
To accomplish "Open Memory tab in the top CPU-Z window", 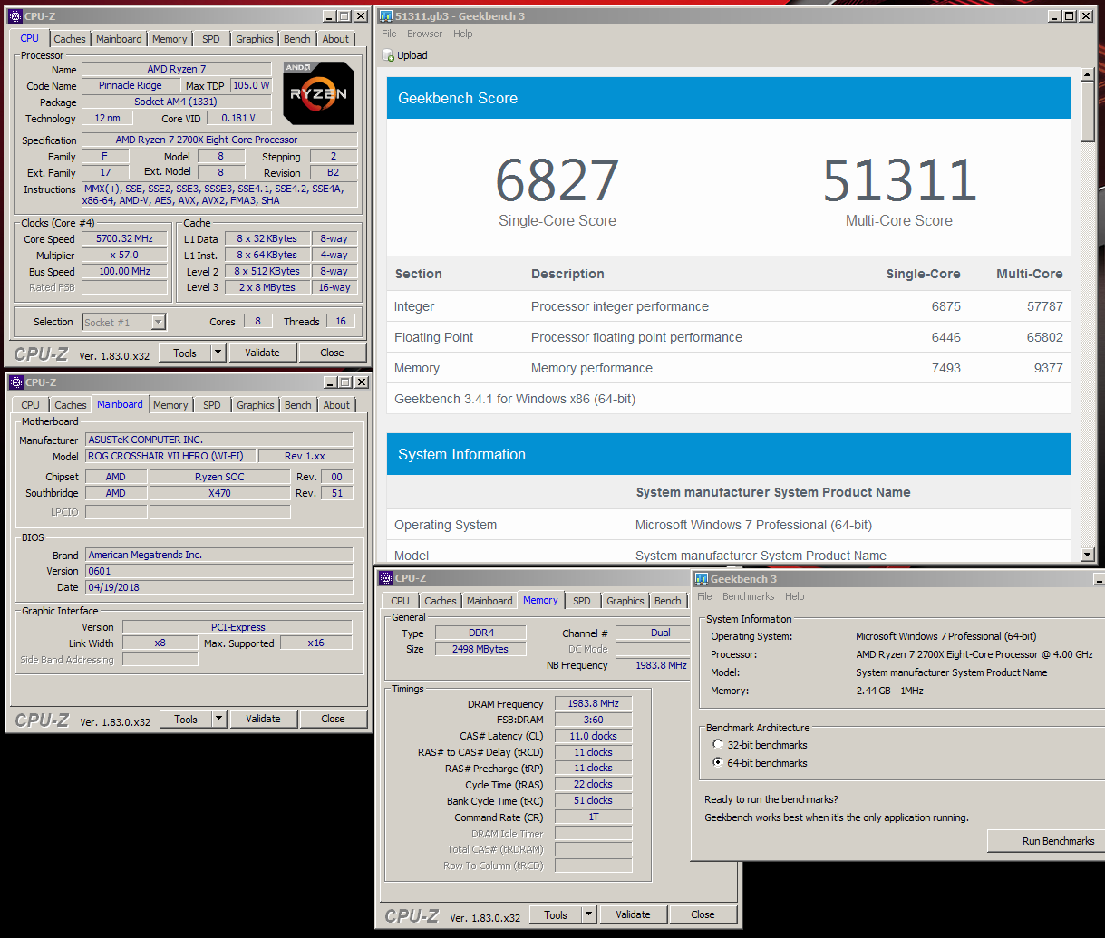I will click(x=170, y=39).
